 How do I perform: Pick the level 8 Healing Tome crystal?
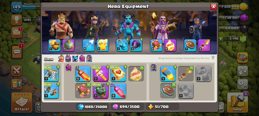(x=118, y=91)
